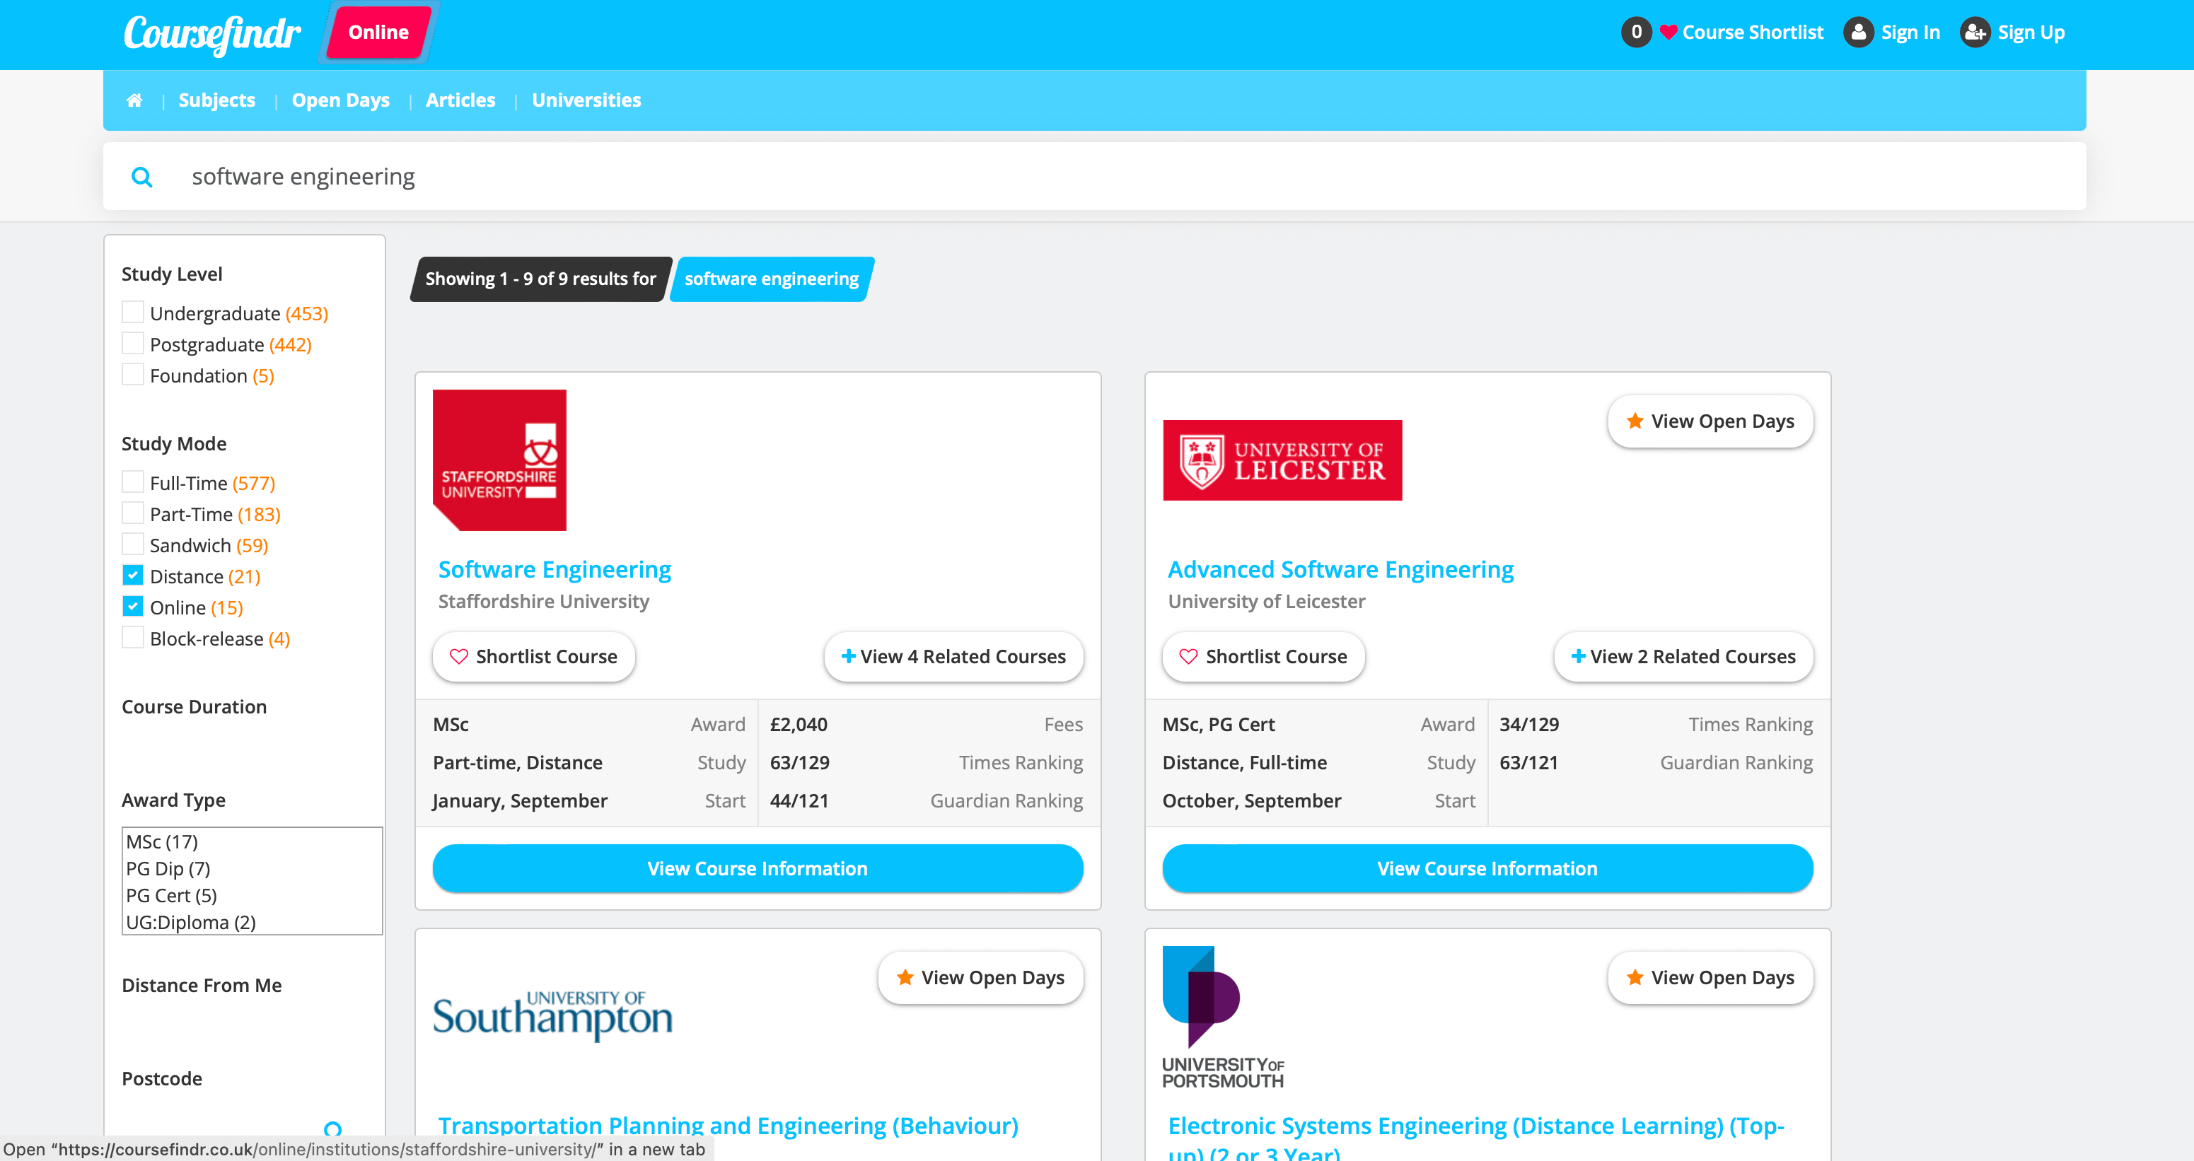Open the Advanced Software Engineering title link
Screen dimensions: 2194x1161
coord(1340,569)
